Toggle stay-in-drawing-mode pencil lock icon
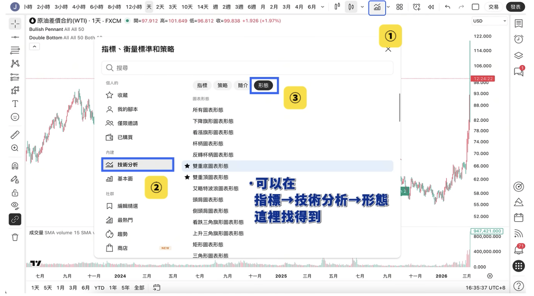This screenshot has width=534, height=296. point(15,179)
